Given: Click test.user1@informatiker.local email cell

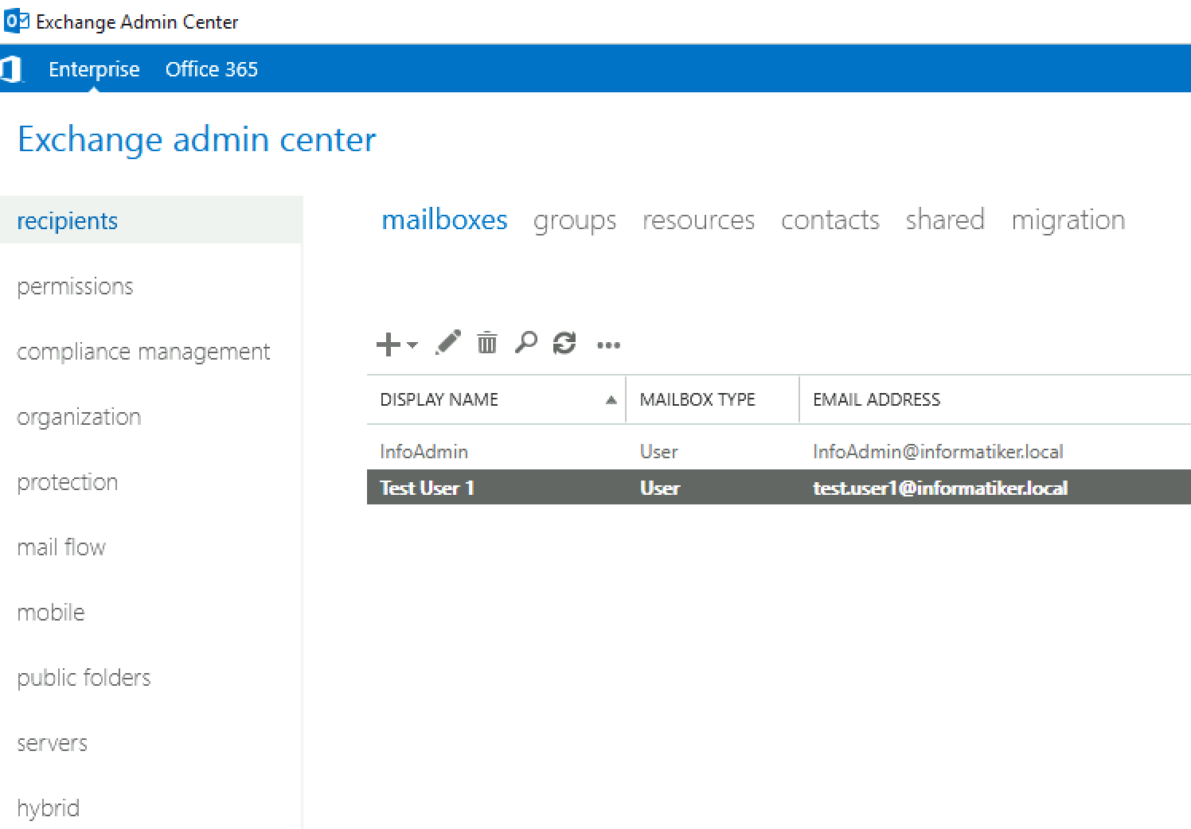Looking at the screenshot, I should pos(940,488).
